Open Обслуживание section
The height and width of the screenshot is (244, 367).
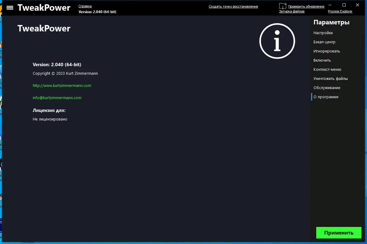[x=327, y=88]
